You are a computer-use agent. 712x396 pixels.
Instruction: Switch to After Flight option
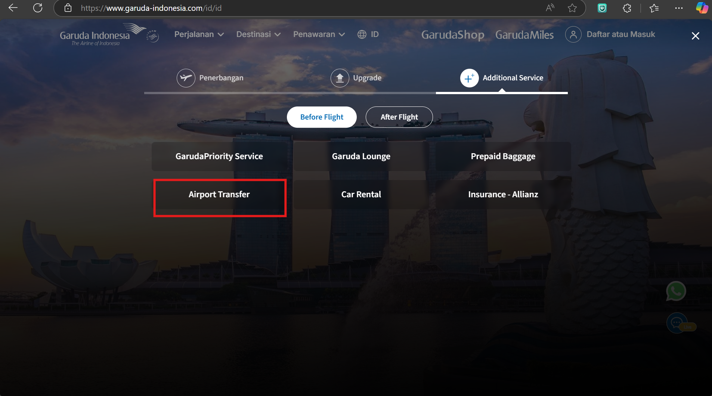point(399,117)
